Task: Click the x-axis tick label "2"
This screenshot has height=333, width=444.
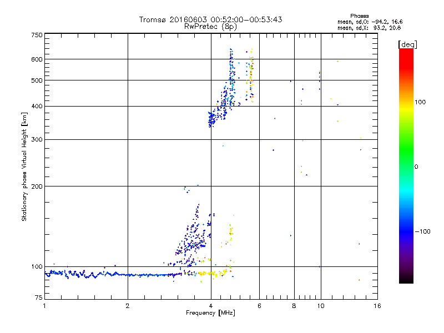Action: [128, 306]
